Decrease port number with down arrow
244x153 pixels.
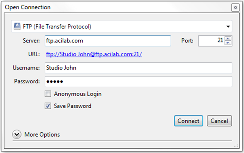tap(228, 43)
